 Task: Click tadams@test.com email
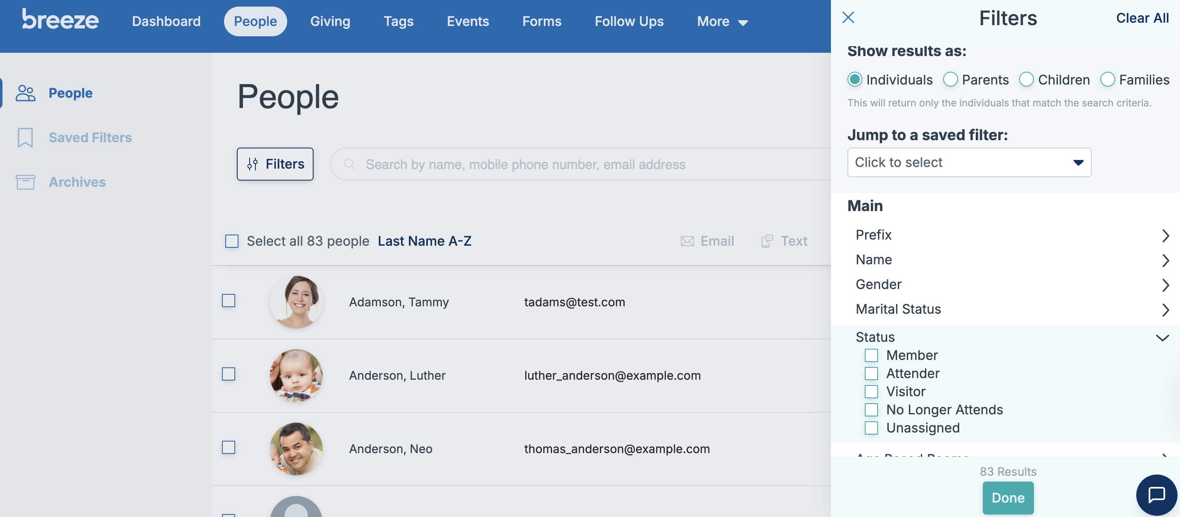pyautogui.click(x=574, y=302)
